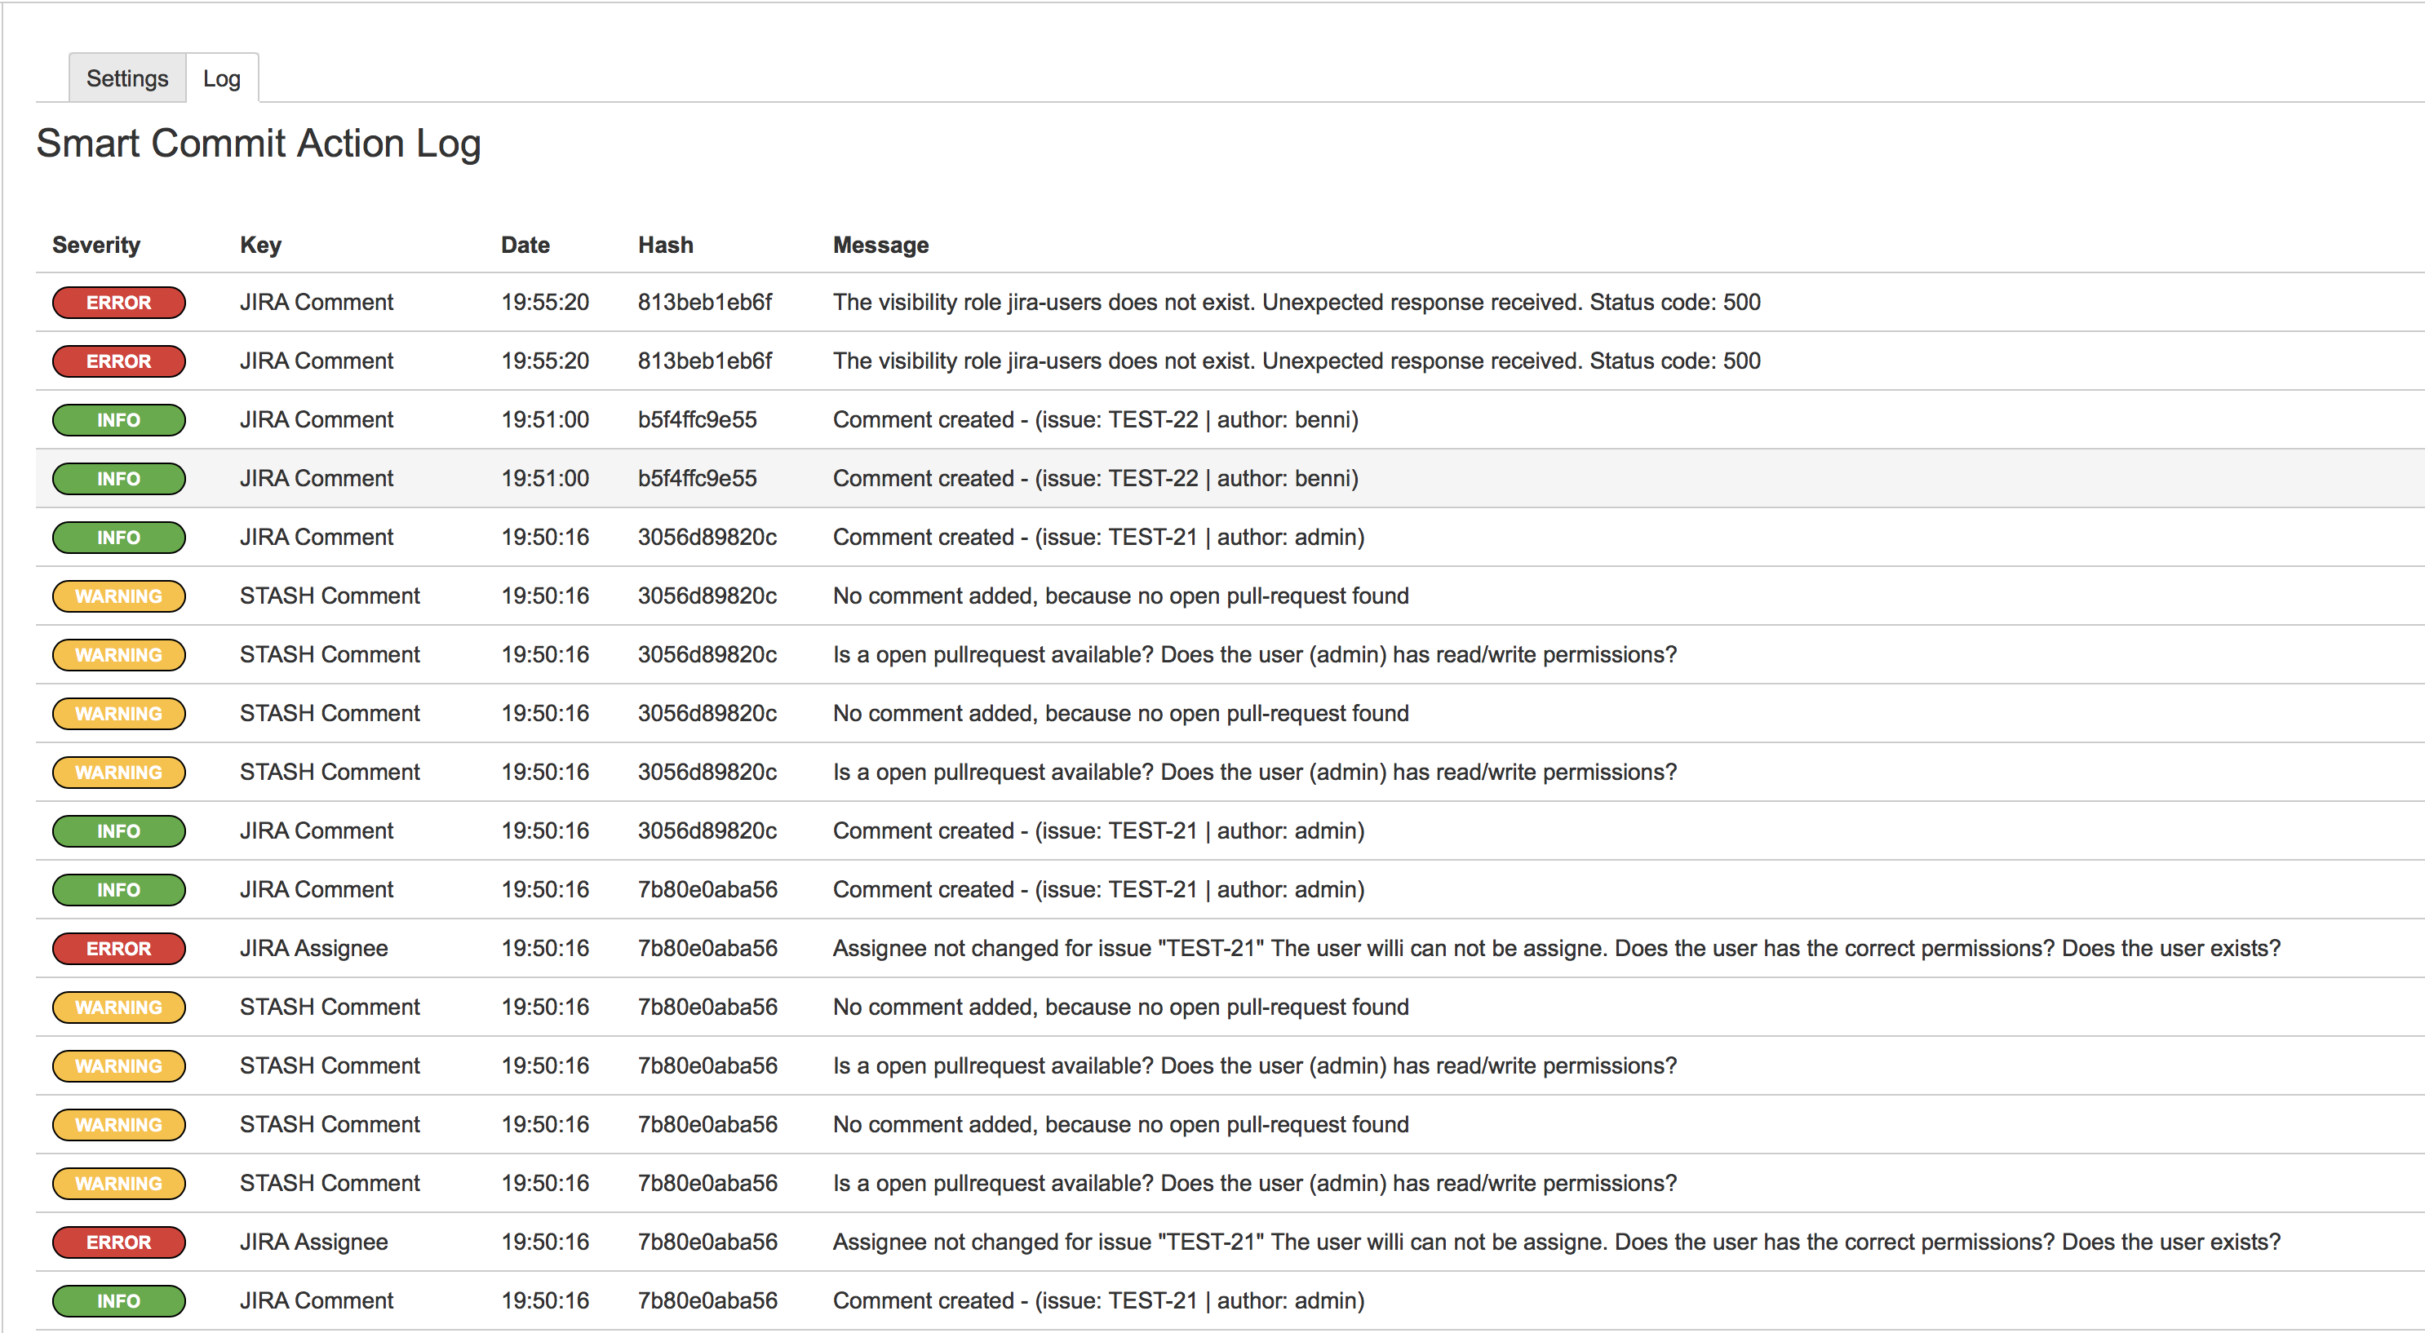Switch to the Settings tab
The height and width of the screenshot is (1333, 2425).
click(x=127, y=78)
